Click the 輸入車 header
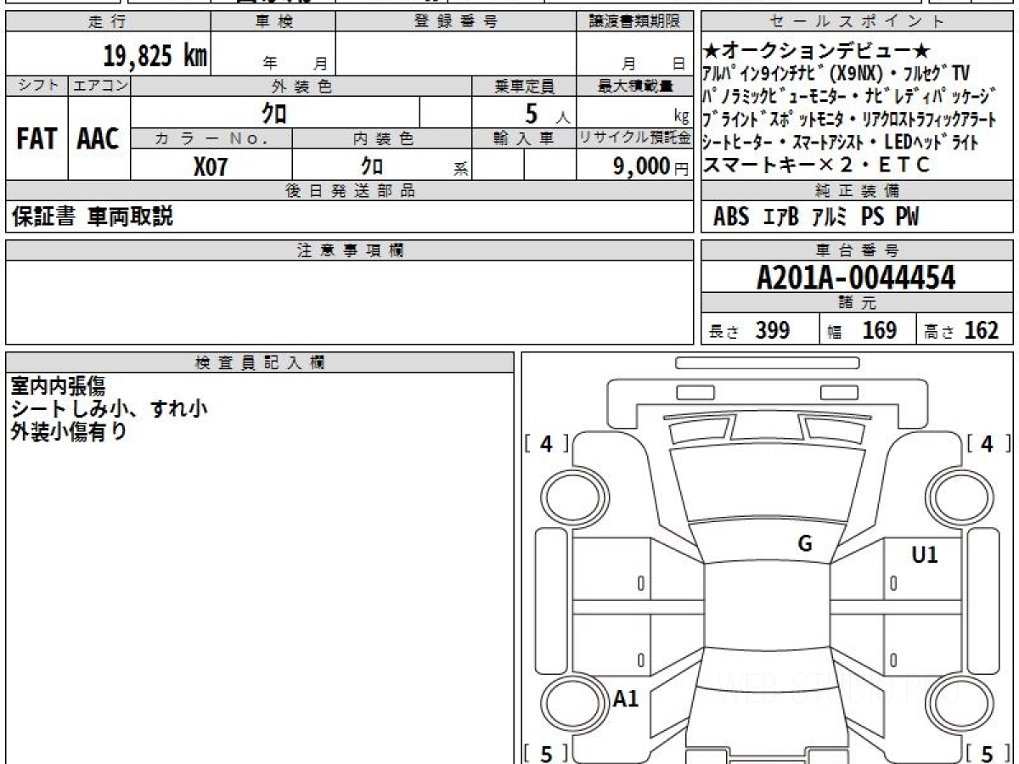The width and height of the screenshot is (1019, 764). pos(524,138)
